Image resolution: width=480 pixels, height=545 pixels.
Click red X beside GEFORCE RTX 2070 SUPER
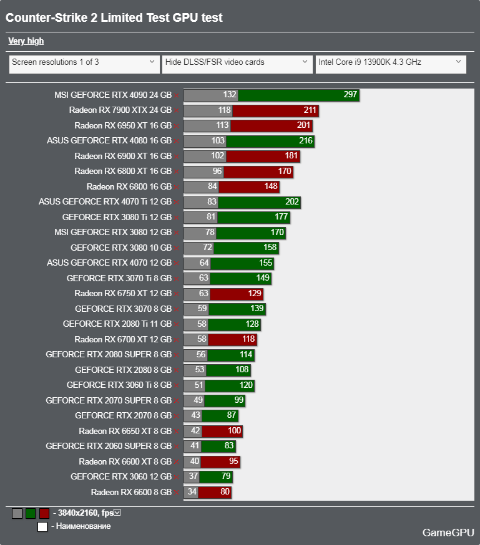tap(177, 402)
